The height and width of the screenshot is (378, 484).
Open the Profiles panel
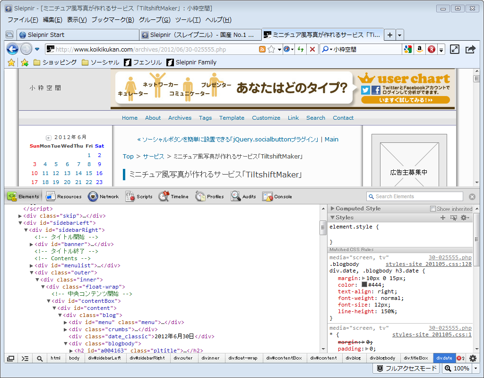click(x=209, y=197)
